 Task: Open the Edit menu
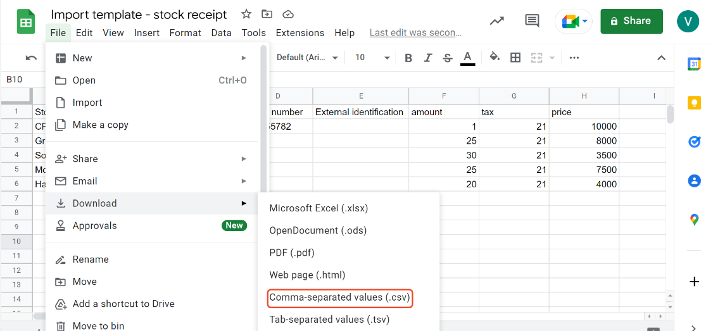click(84, 33)
